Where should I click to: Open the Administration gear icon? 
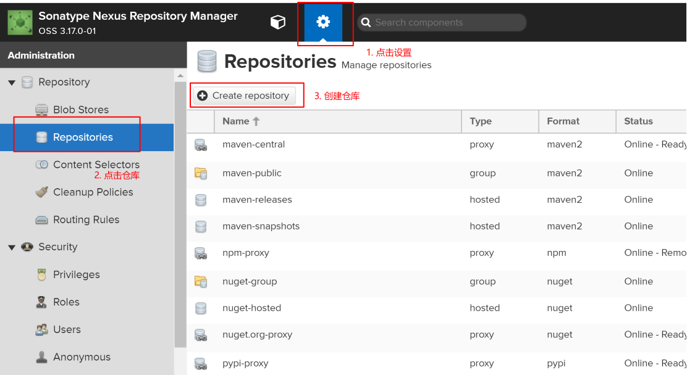click(x=323, y=22)
